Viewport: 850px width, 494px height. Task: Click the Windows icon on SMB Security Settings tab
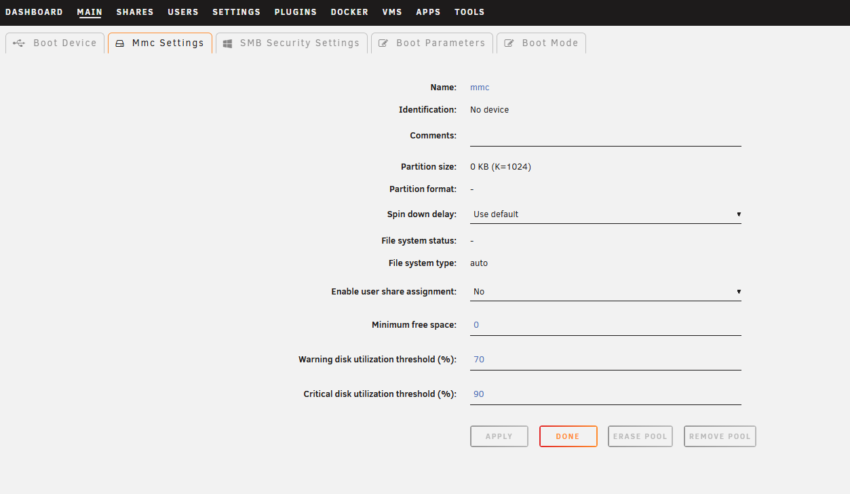coord(227,43)
